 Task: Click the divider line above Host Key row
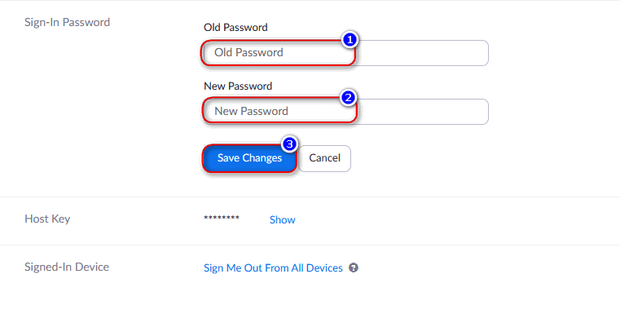pos(310,197)
